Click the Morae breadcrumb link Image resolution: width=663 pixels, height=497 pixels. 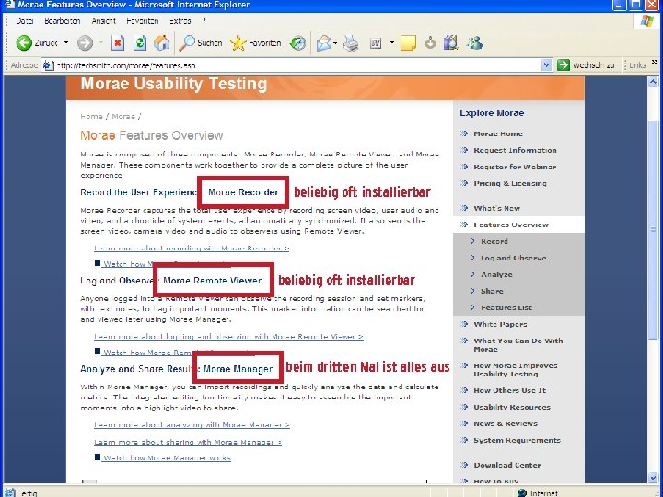[123, 116]
